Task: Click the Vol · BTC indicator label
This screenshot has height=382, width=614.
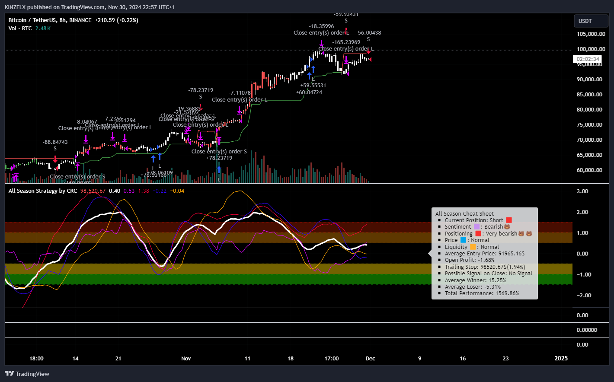Action: [x=20, y=29]
